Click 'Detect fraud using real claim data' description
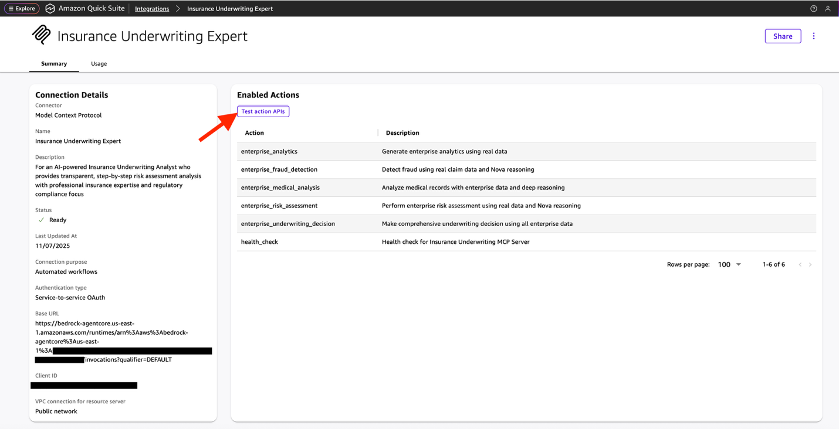 pyautogui.click(x=458, y=169)
